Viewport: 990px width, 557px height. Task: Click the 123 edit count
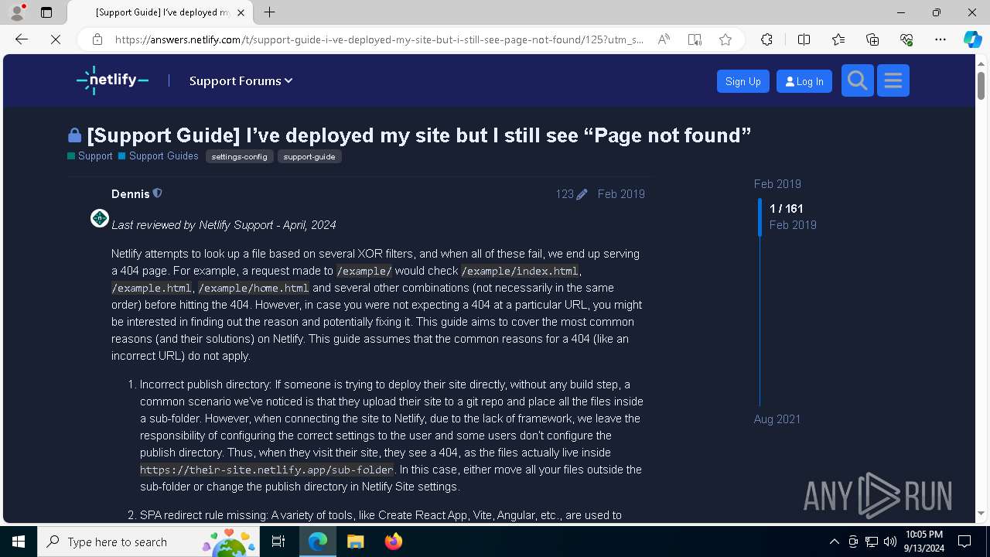click(565, 194)
